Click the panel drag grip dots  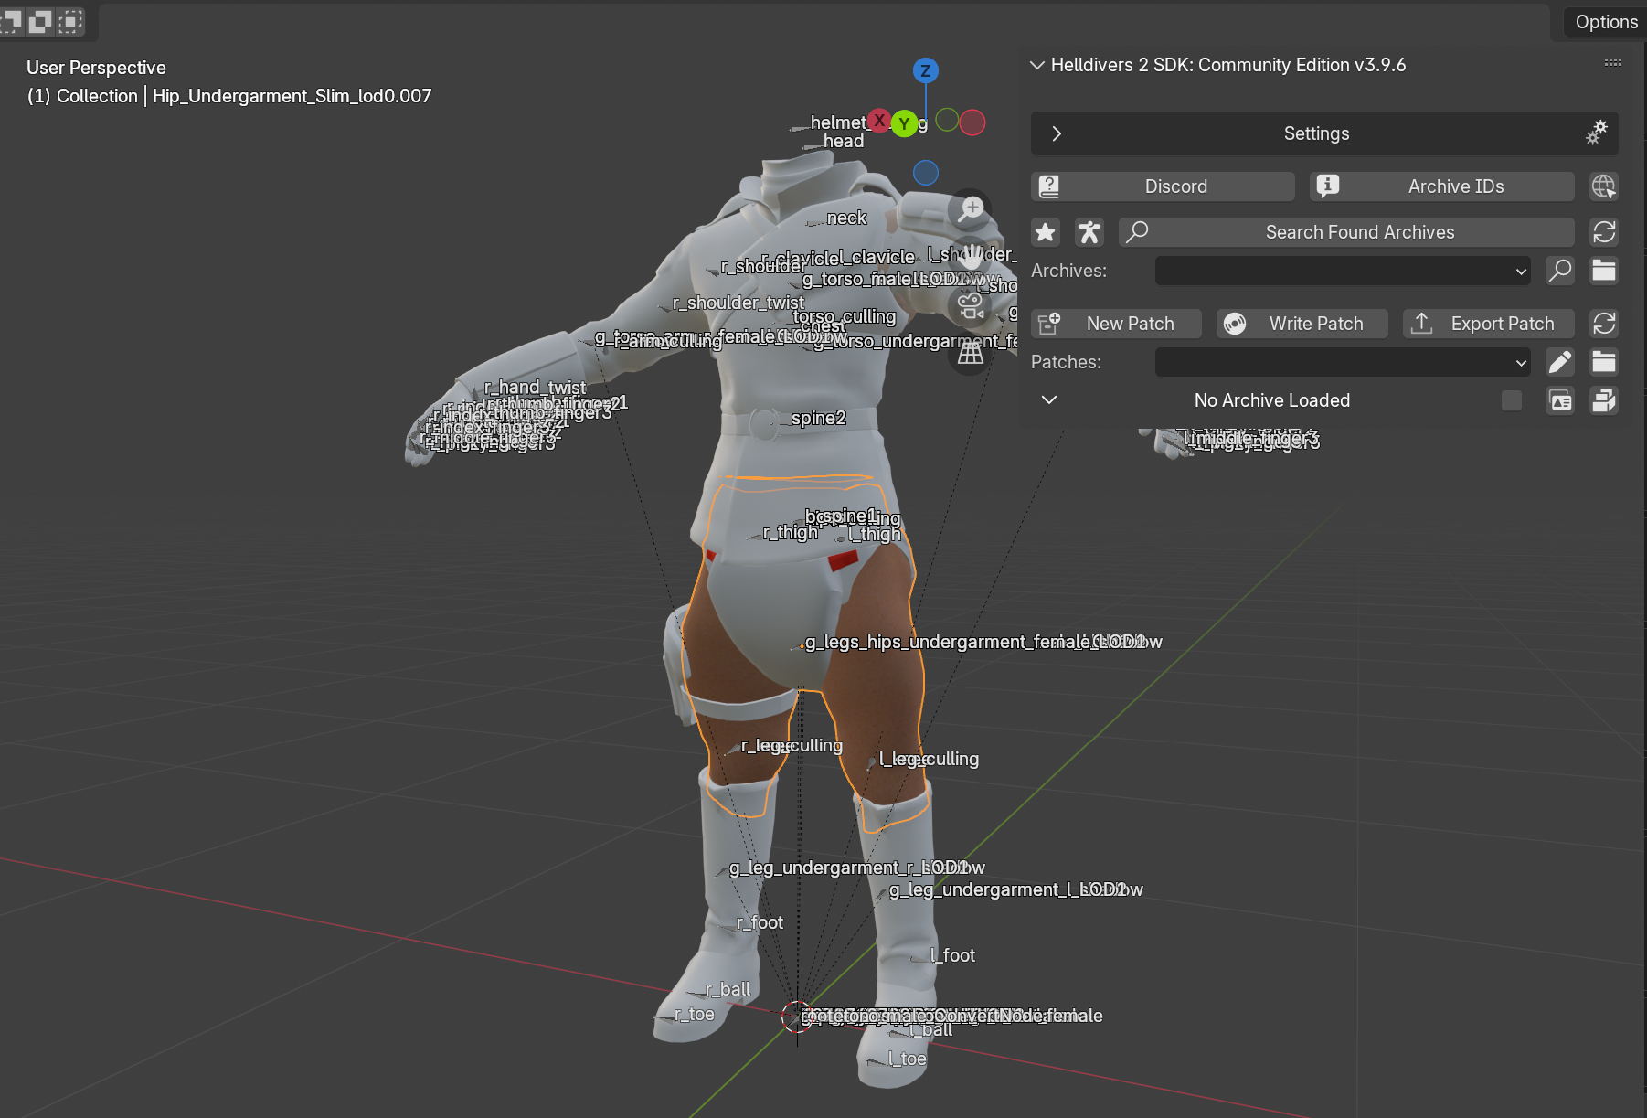click(x=1613, y=62)
